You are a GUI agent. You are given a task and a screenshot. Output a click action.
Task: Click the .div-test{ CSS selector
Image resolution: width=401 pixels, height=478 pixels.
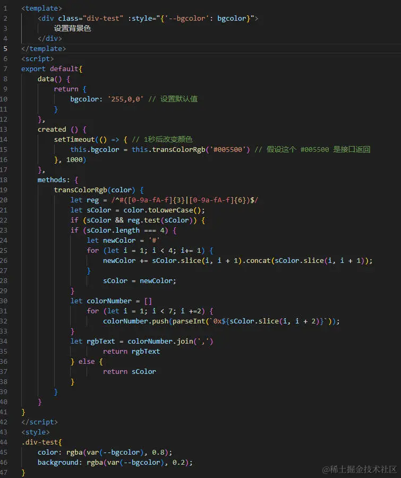pos(41,442)
